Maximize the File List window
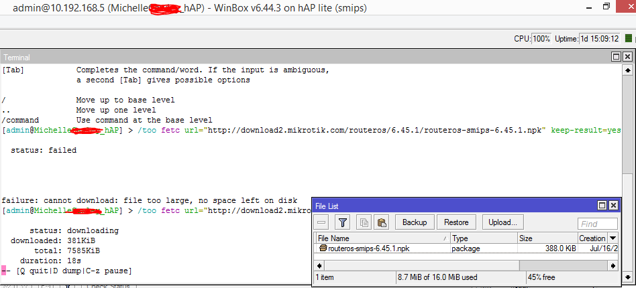This screenshot has height=288, width=636. pos(602,206)
